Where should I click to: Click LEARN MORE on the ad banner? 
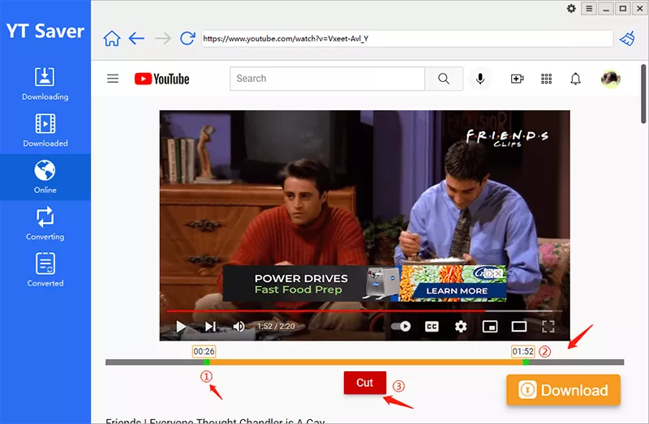(x=457, y=291)
